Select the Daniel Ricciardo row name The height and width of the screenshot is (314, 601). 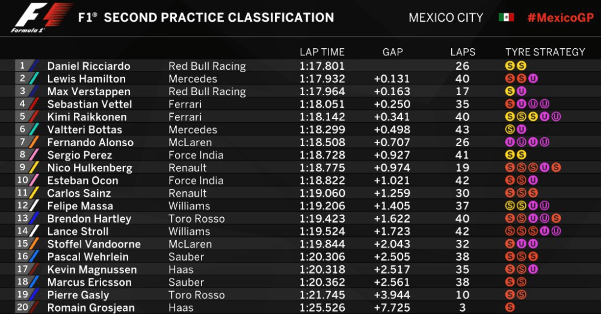click(88, 66)
